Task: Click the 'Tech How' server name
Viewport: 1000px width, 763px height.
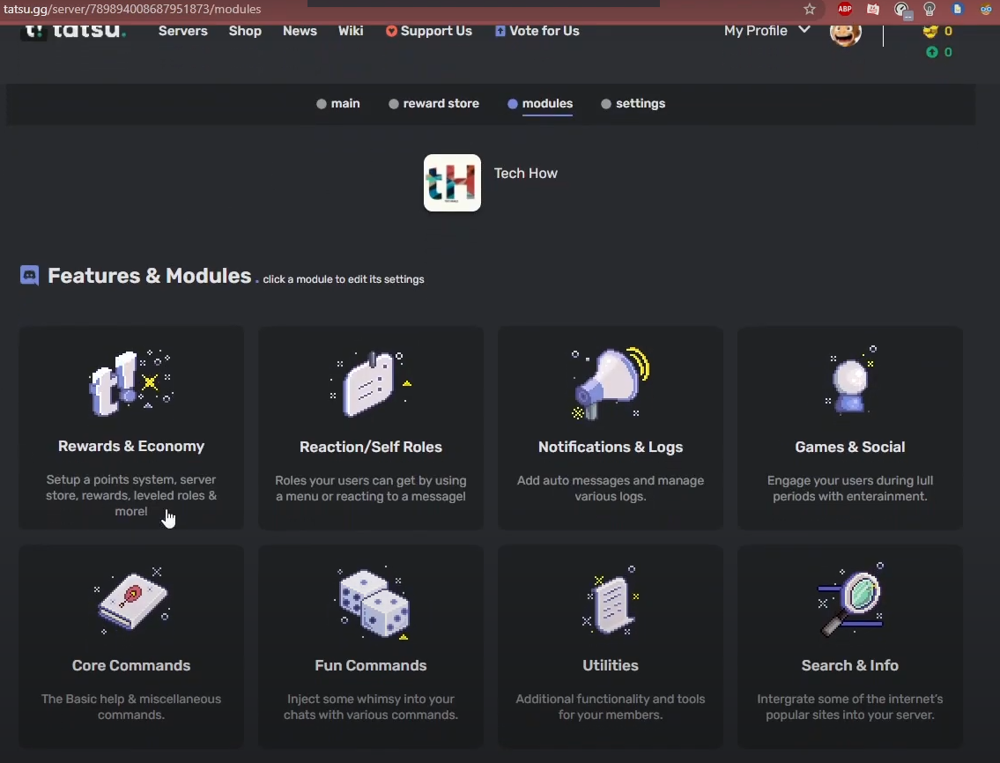Action: pyautogui.click(x=525, y=173)
